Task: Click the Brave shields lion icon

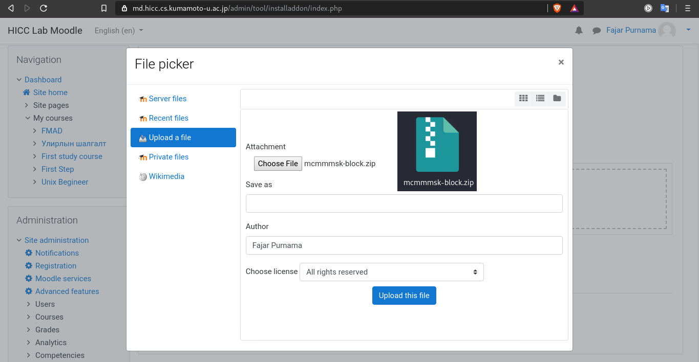Action: point(557,8)
